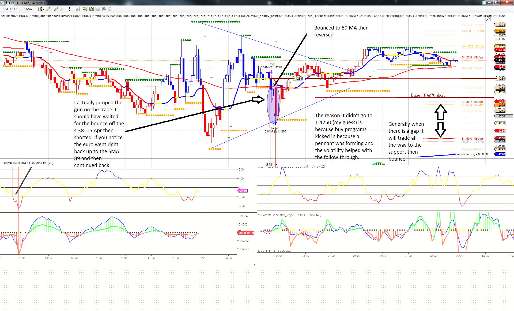Click the -0.0000159 oscillator value marker

246,233
